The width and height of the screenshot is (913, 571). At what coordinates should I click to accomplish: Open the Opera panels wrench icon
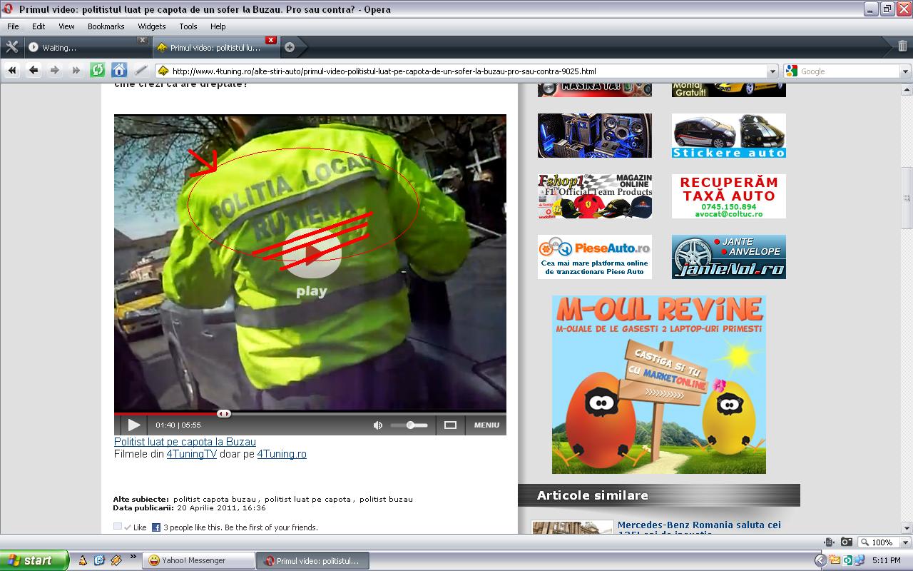point(11,47)
